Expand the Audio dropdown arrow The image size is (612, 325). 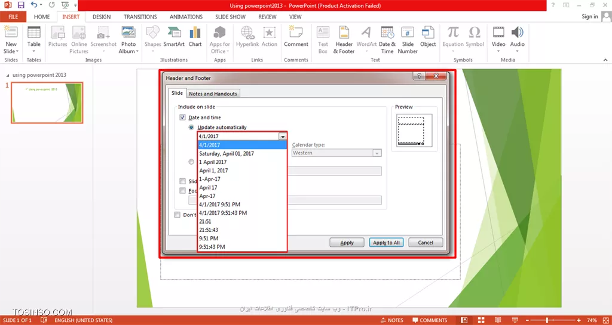(x=517, y=51)
